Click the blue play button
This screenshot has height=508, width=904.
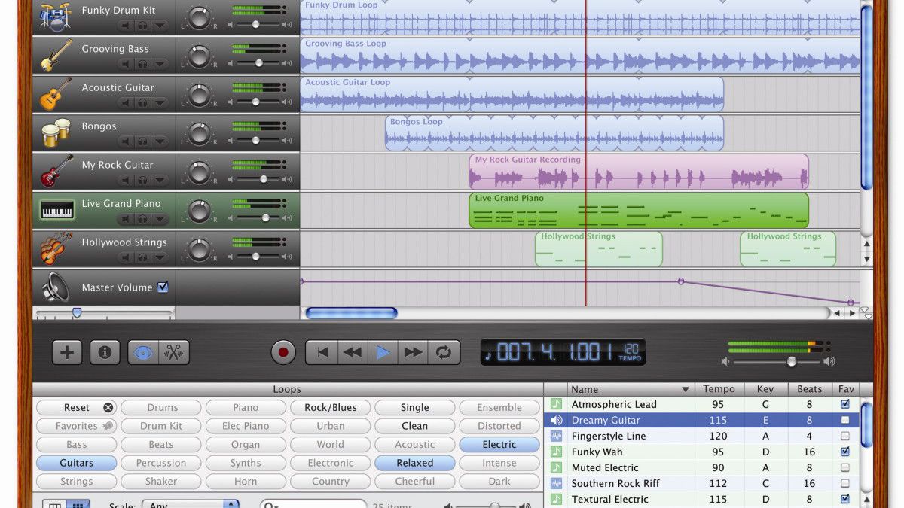(x=383, y=352)
